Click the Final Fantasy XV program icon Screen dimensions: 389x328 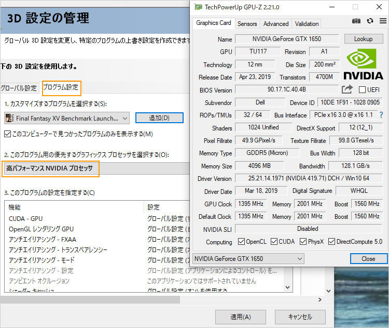click(x=9, y=118)
